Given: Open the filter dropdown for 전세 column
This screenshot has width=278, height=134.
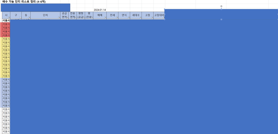Looking at the screenshot, I should tap(117, 18).
